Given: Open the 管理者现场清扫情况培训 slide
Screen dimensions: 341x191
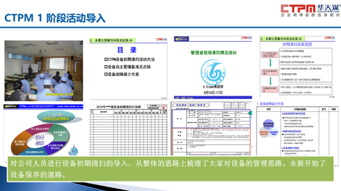Looking at the screenshot, I should click(x=213, y=68).
